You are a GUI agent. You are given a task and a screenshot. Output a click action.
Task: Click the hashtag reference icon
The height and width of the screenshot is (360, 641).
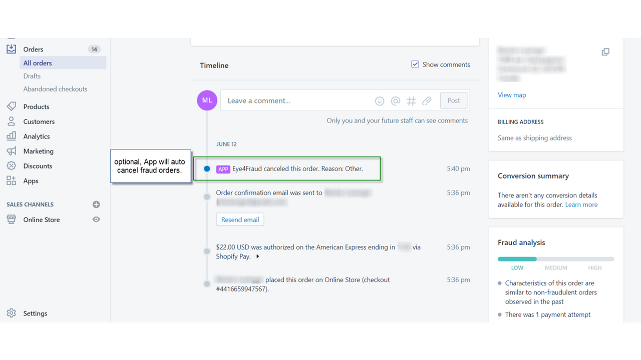411,101
